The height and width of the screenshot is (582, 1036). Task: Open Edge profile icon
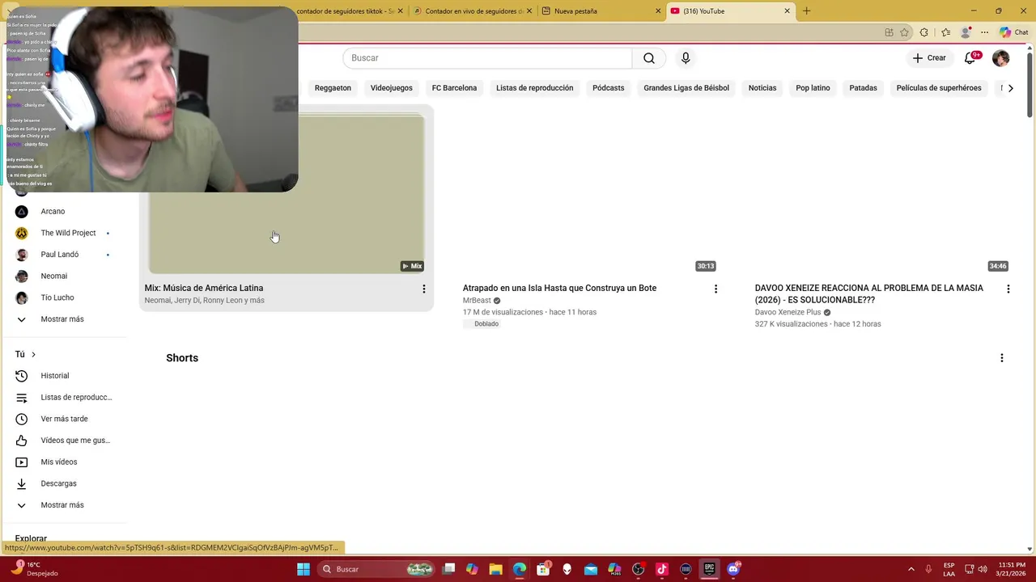coord(966,32)
